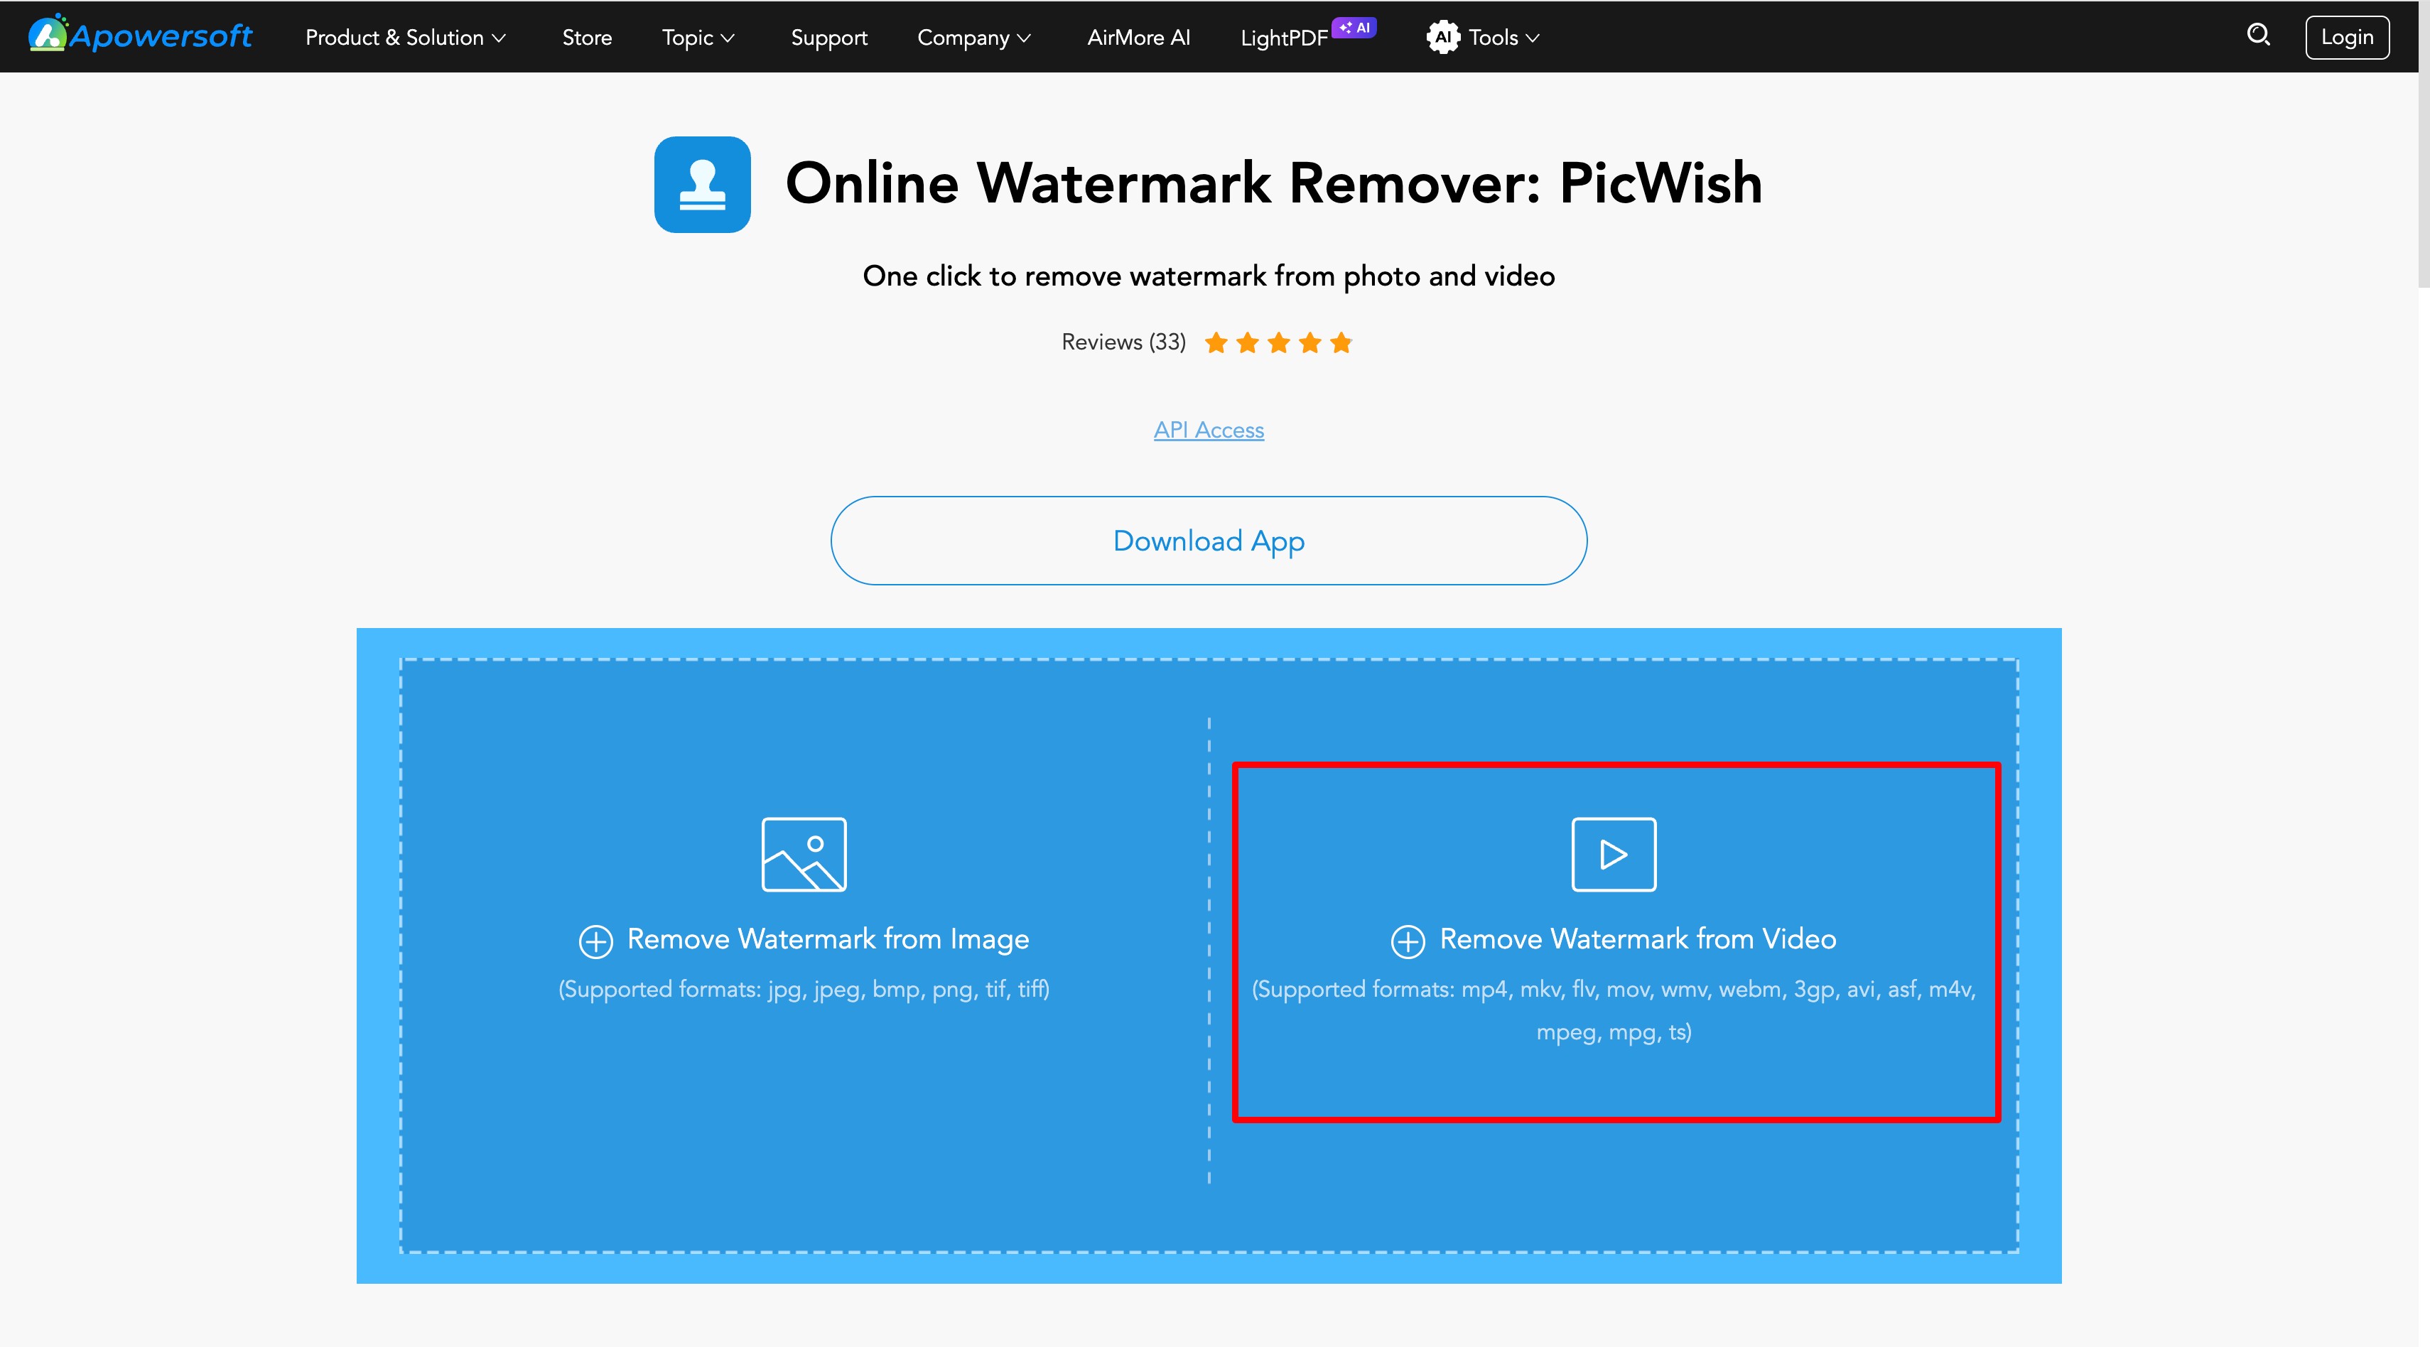Click the five-star rating
This screenshot has height=1347, width=2430.
pyautogui.click(x=1278, y=342)
